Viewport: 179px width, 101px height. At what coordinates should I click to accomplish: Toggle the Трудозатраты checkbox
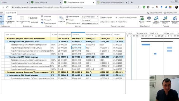(x=116, y=22)
